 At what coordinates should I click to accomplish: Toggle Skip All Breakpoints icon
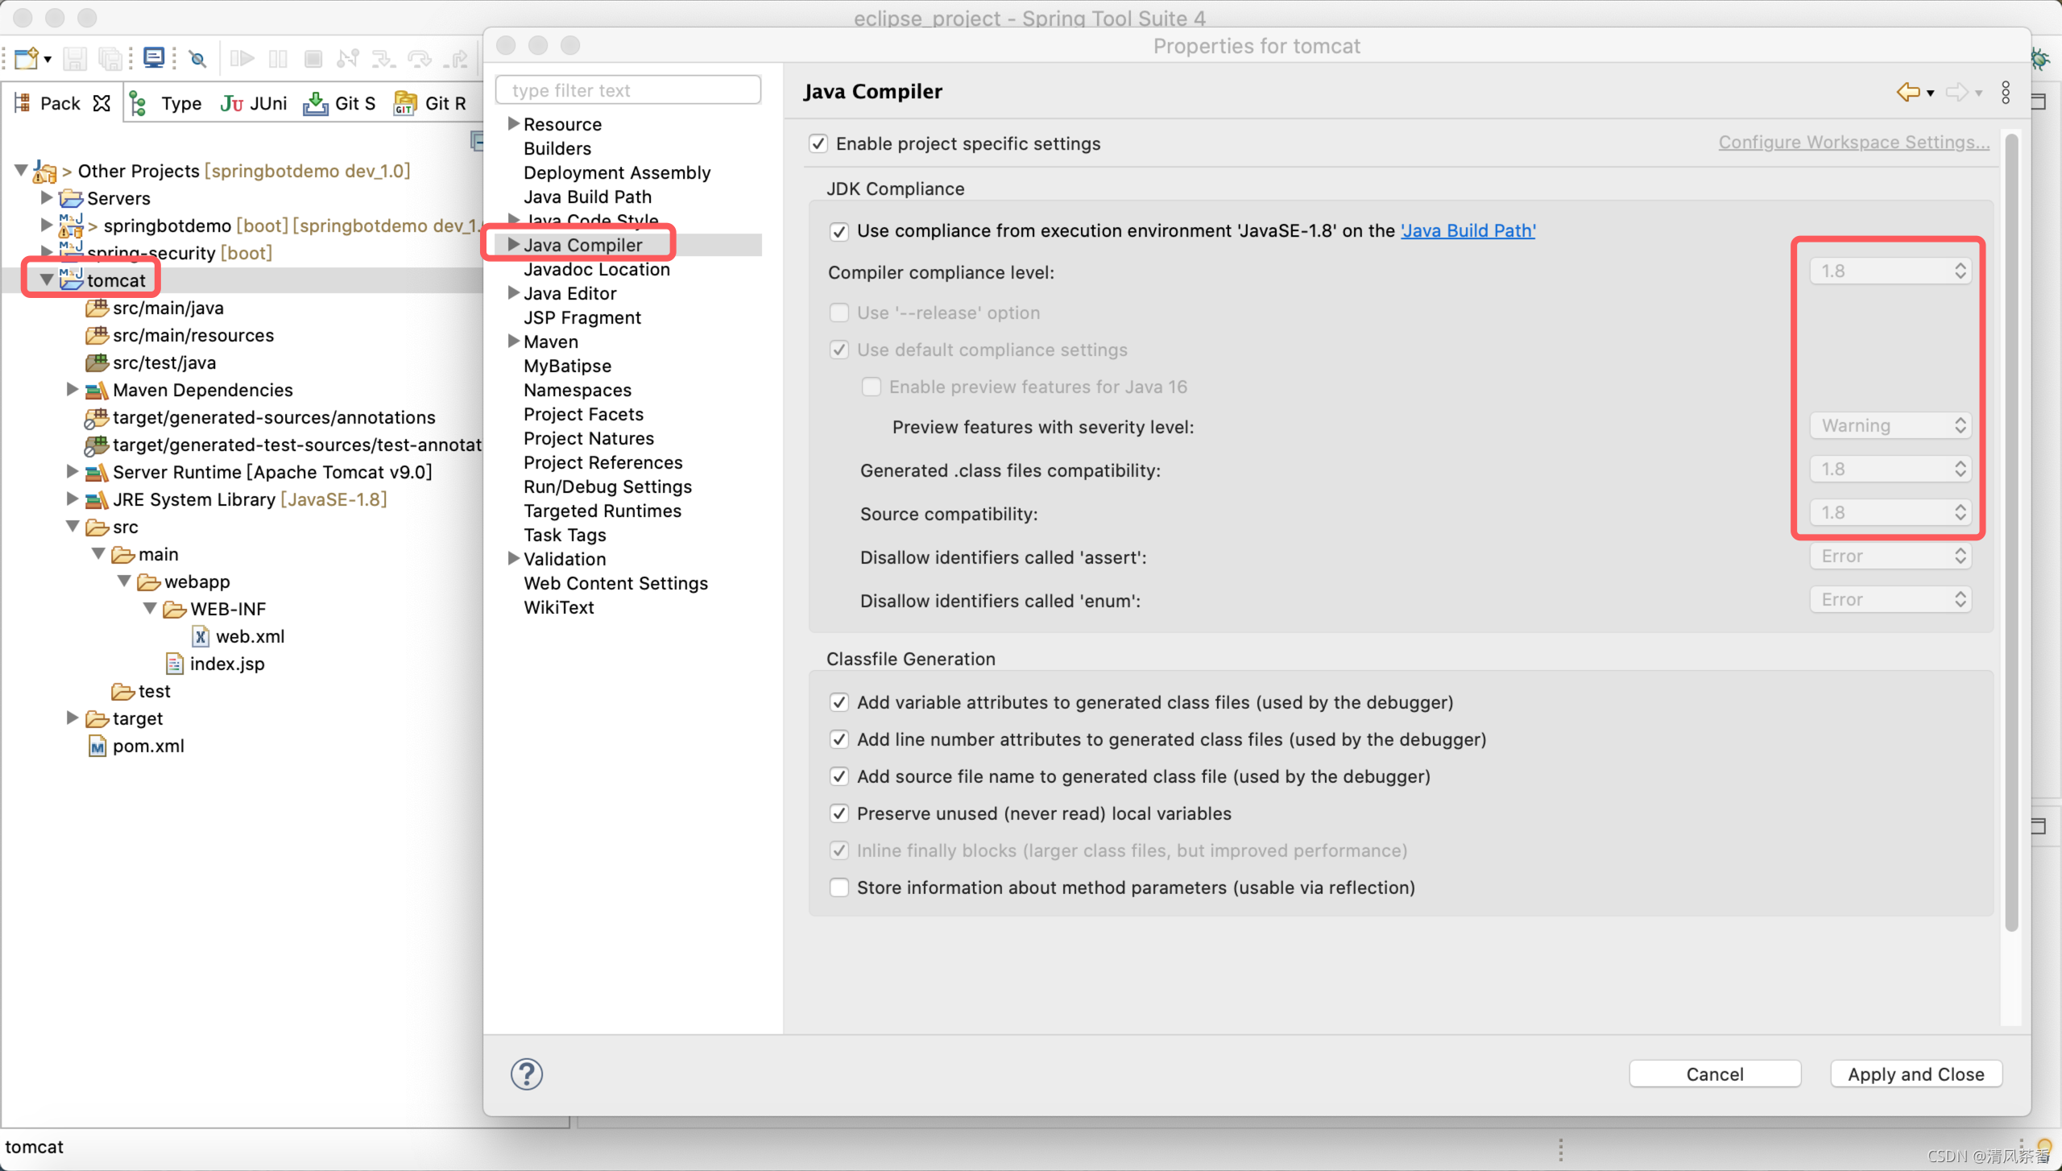197,59
